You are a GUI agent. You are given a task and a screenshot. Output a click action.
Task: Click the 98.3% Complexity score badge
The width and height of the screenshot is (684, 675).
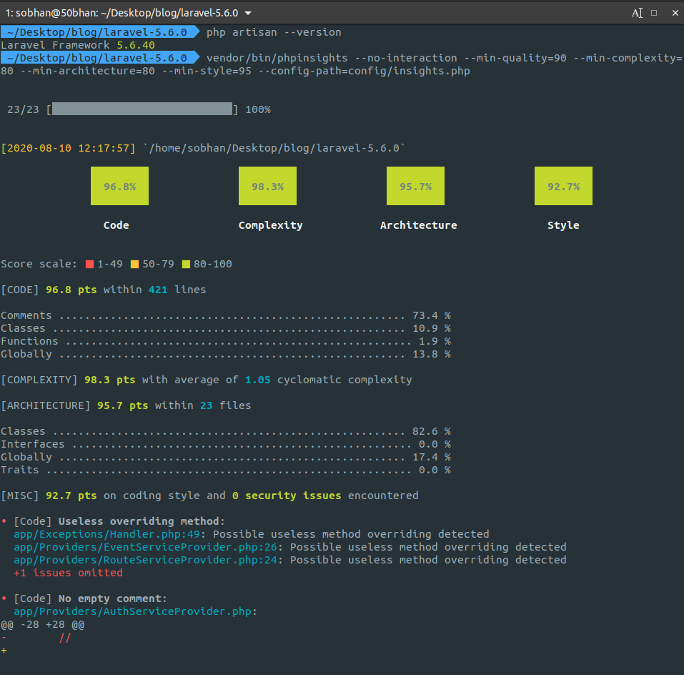click(267, 186)
